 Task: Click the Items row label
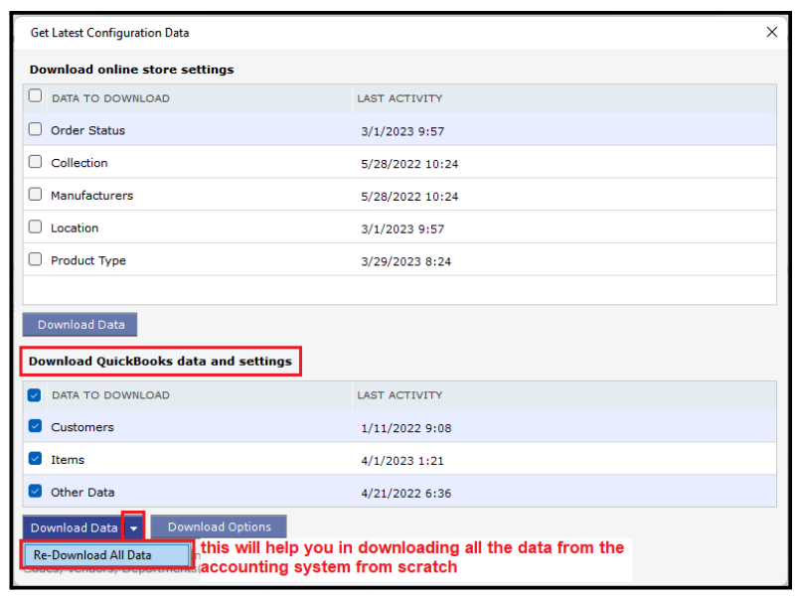coord(68,460)
